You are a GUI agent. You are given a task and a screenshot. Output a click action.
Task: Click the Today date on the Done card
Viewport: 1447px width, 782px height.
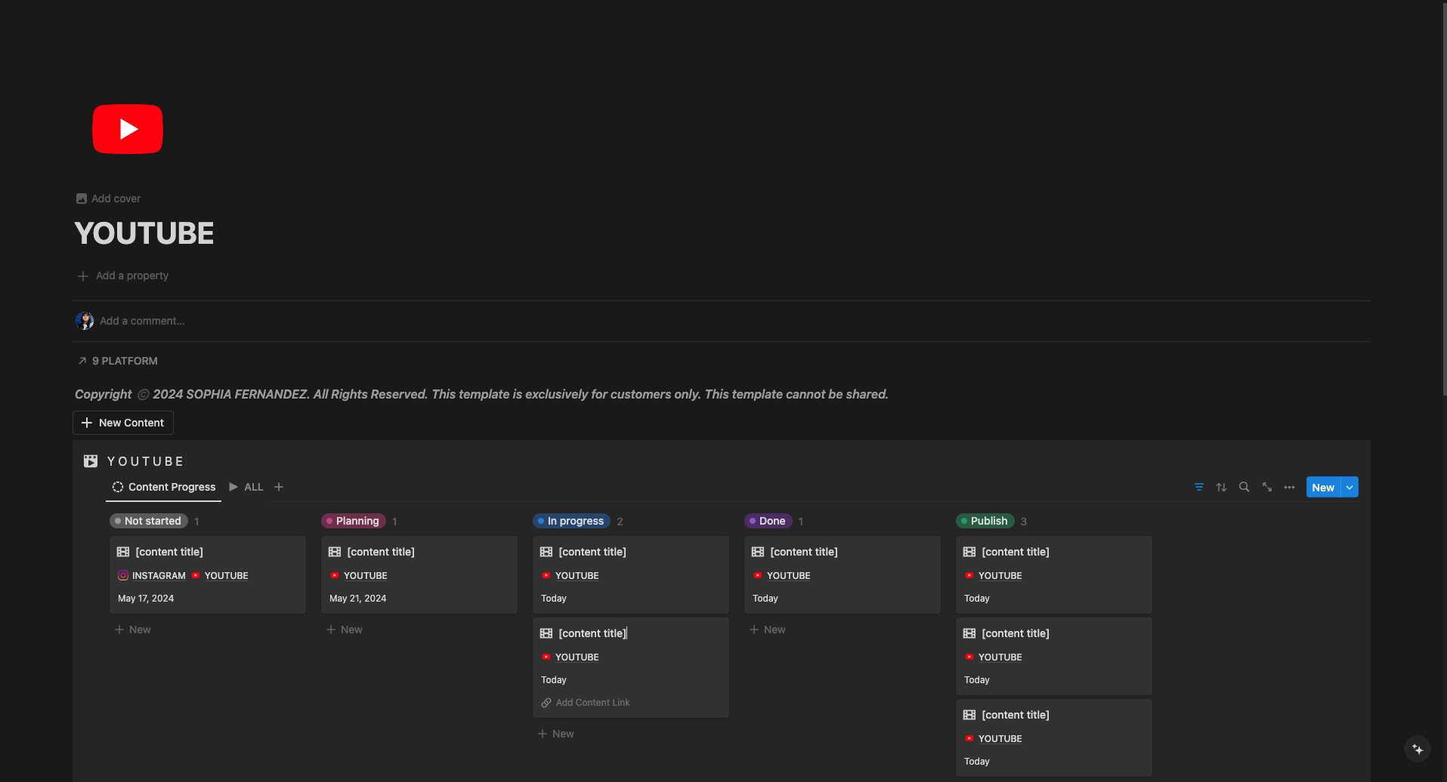(765, 598)
